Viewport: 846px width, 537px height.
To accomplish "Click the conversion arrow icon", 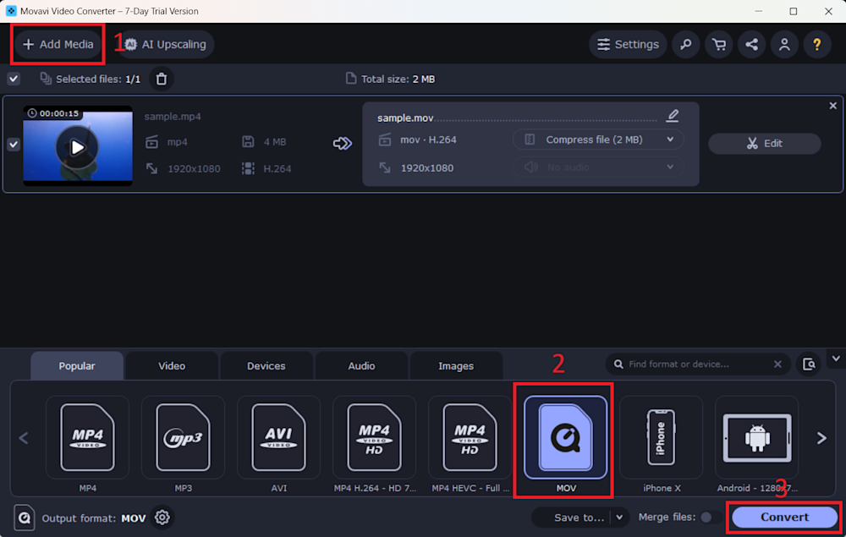I will tap(342, 144).
